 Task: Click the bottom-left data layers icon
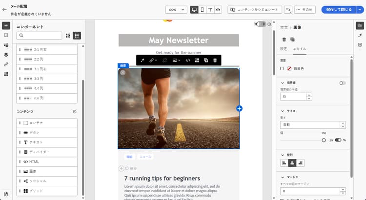click(6, 194)
